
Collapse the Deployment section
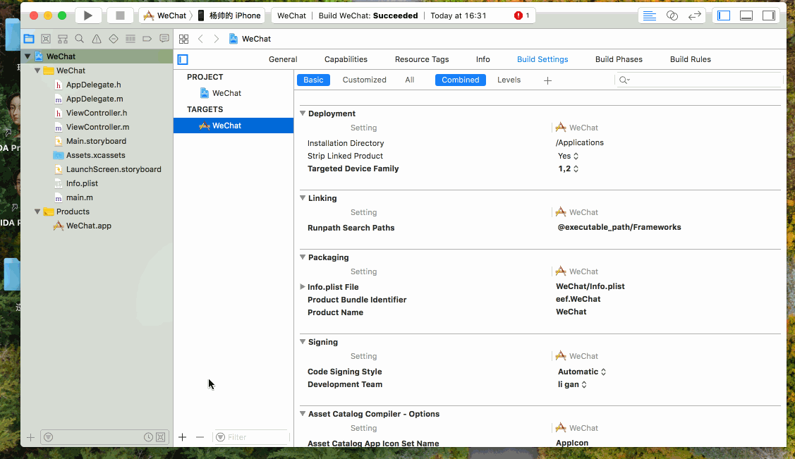pyautogui.click(x=303, y=114)
